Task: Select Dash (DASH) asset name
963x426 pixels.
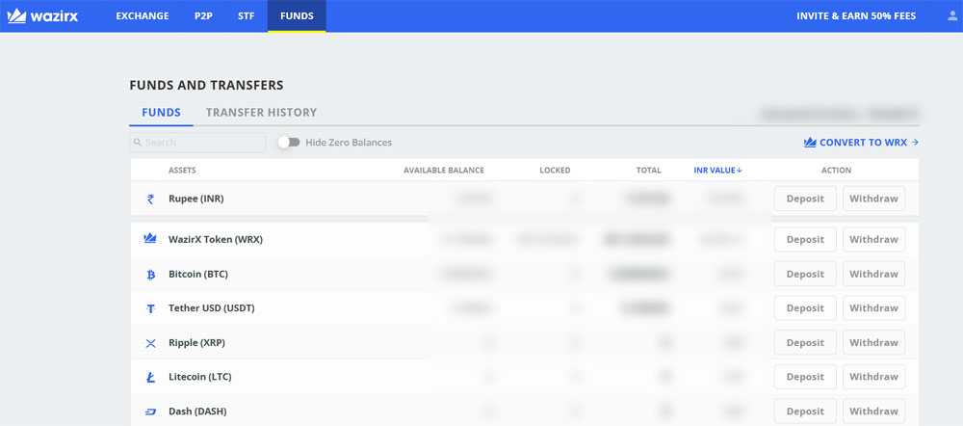Action: (197, 412)
